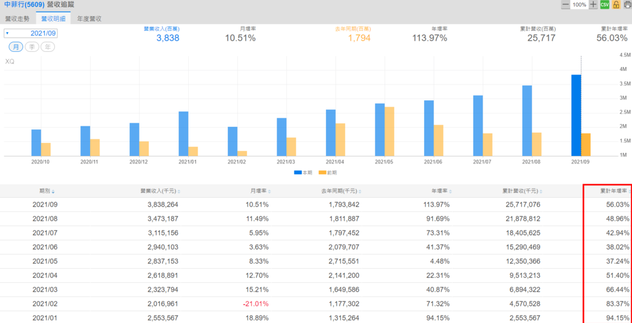Select the 季 quarterly period toggle
Image resolution: width=632 pixels, height=323 pixels.
[32, 47]
